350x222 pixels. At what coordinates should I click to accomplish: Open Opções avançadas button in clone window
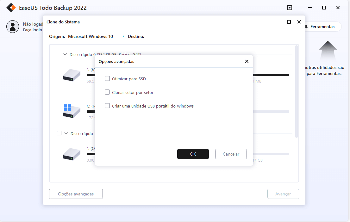[x=76, y=194]
